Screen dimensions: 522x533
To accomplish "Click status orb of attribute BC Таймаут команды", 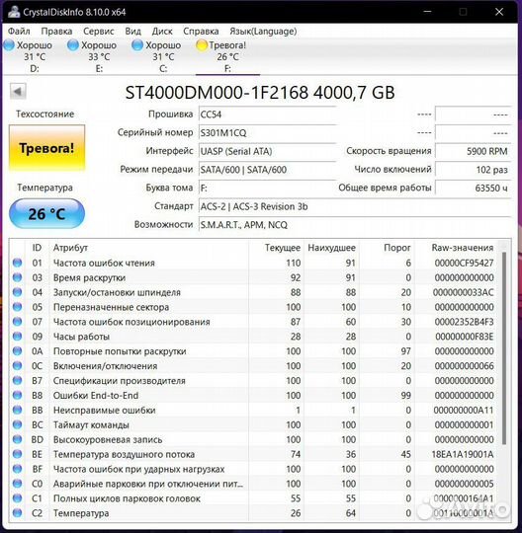I will [17, 424].
